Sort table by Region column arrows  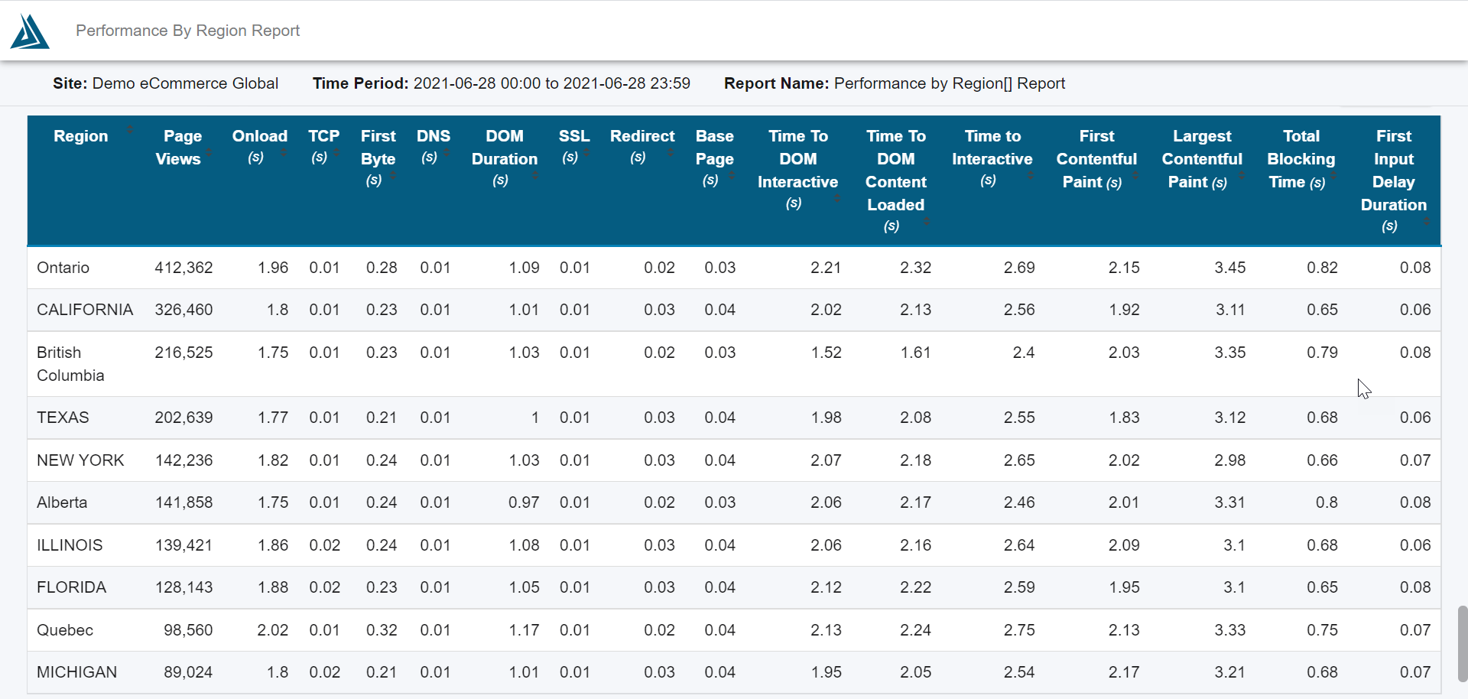click(x=130, y=130)
